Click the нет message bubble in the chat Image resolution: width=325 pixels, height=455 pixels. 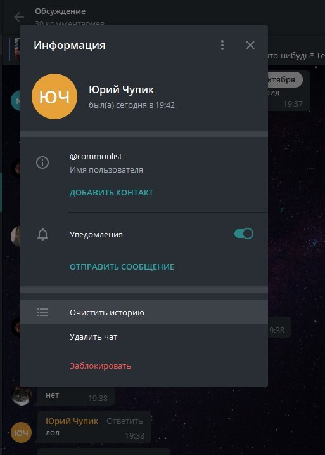[x=75, y=397]
